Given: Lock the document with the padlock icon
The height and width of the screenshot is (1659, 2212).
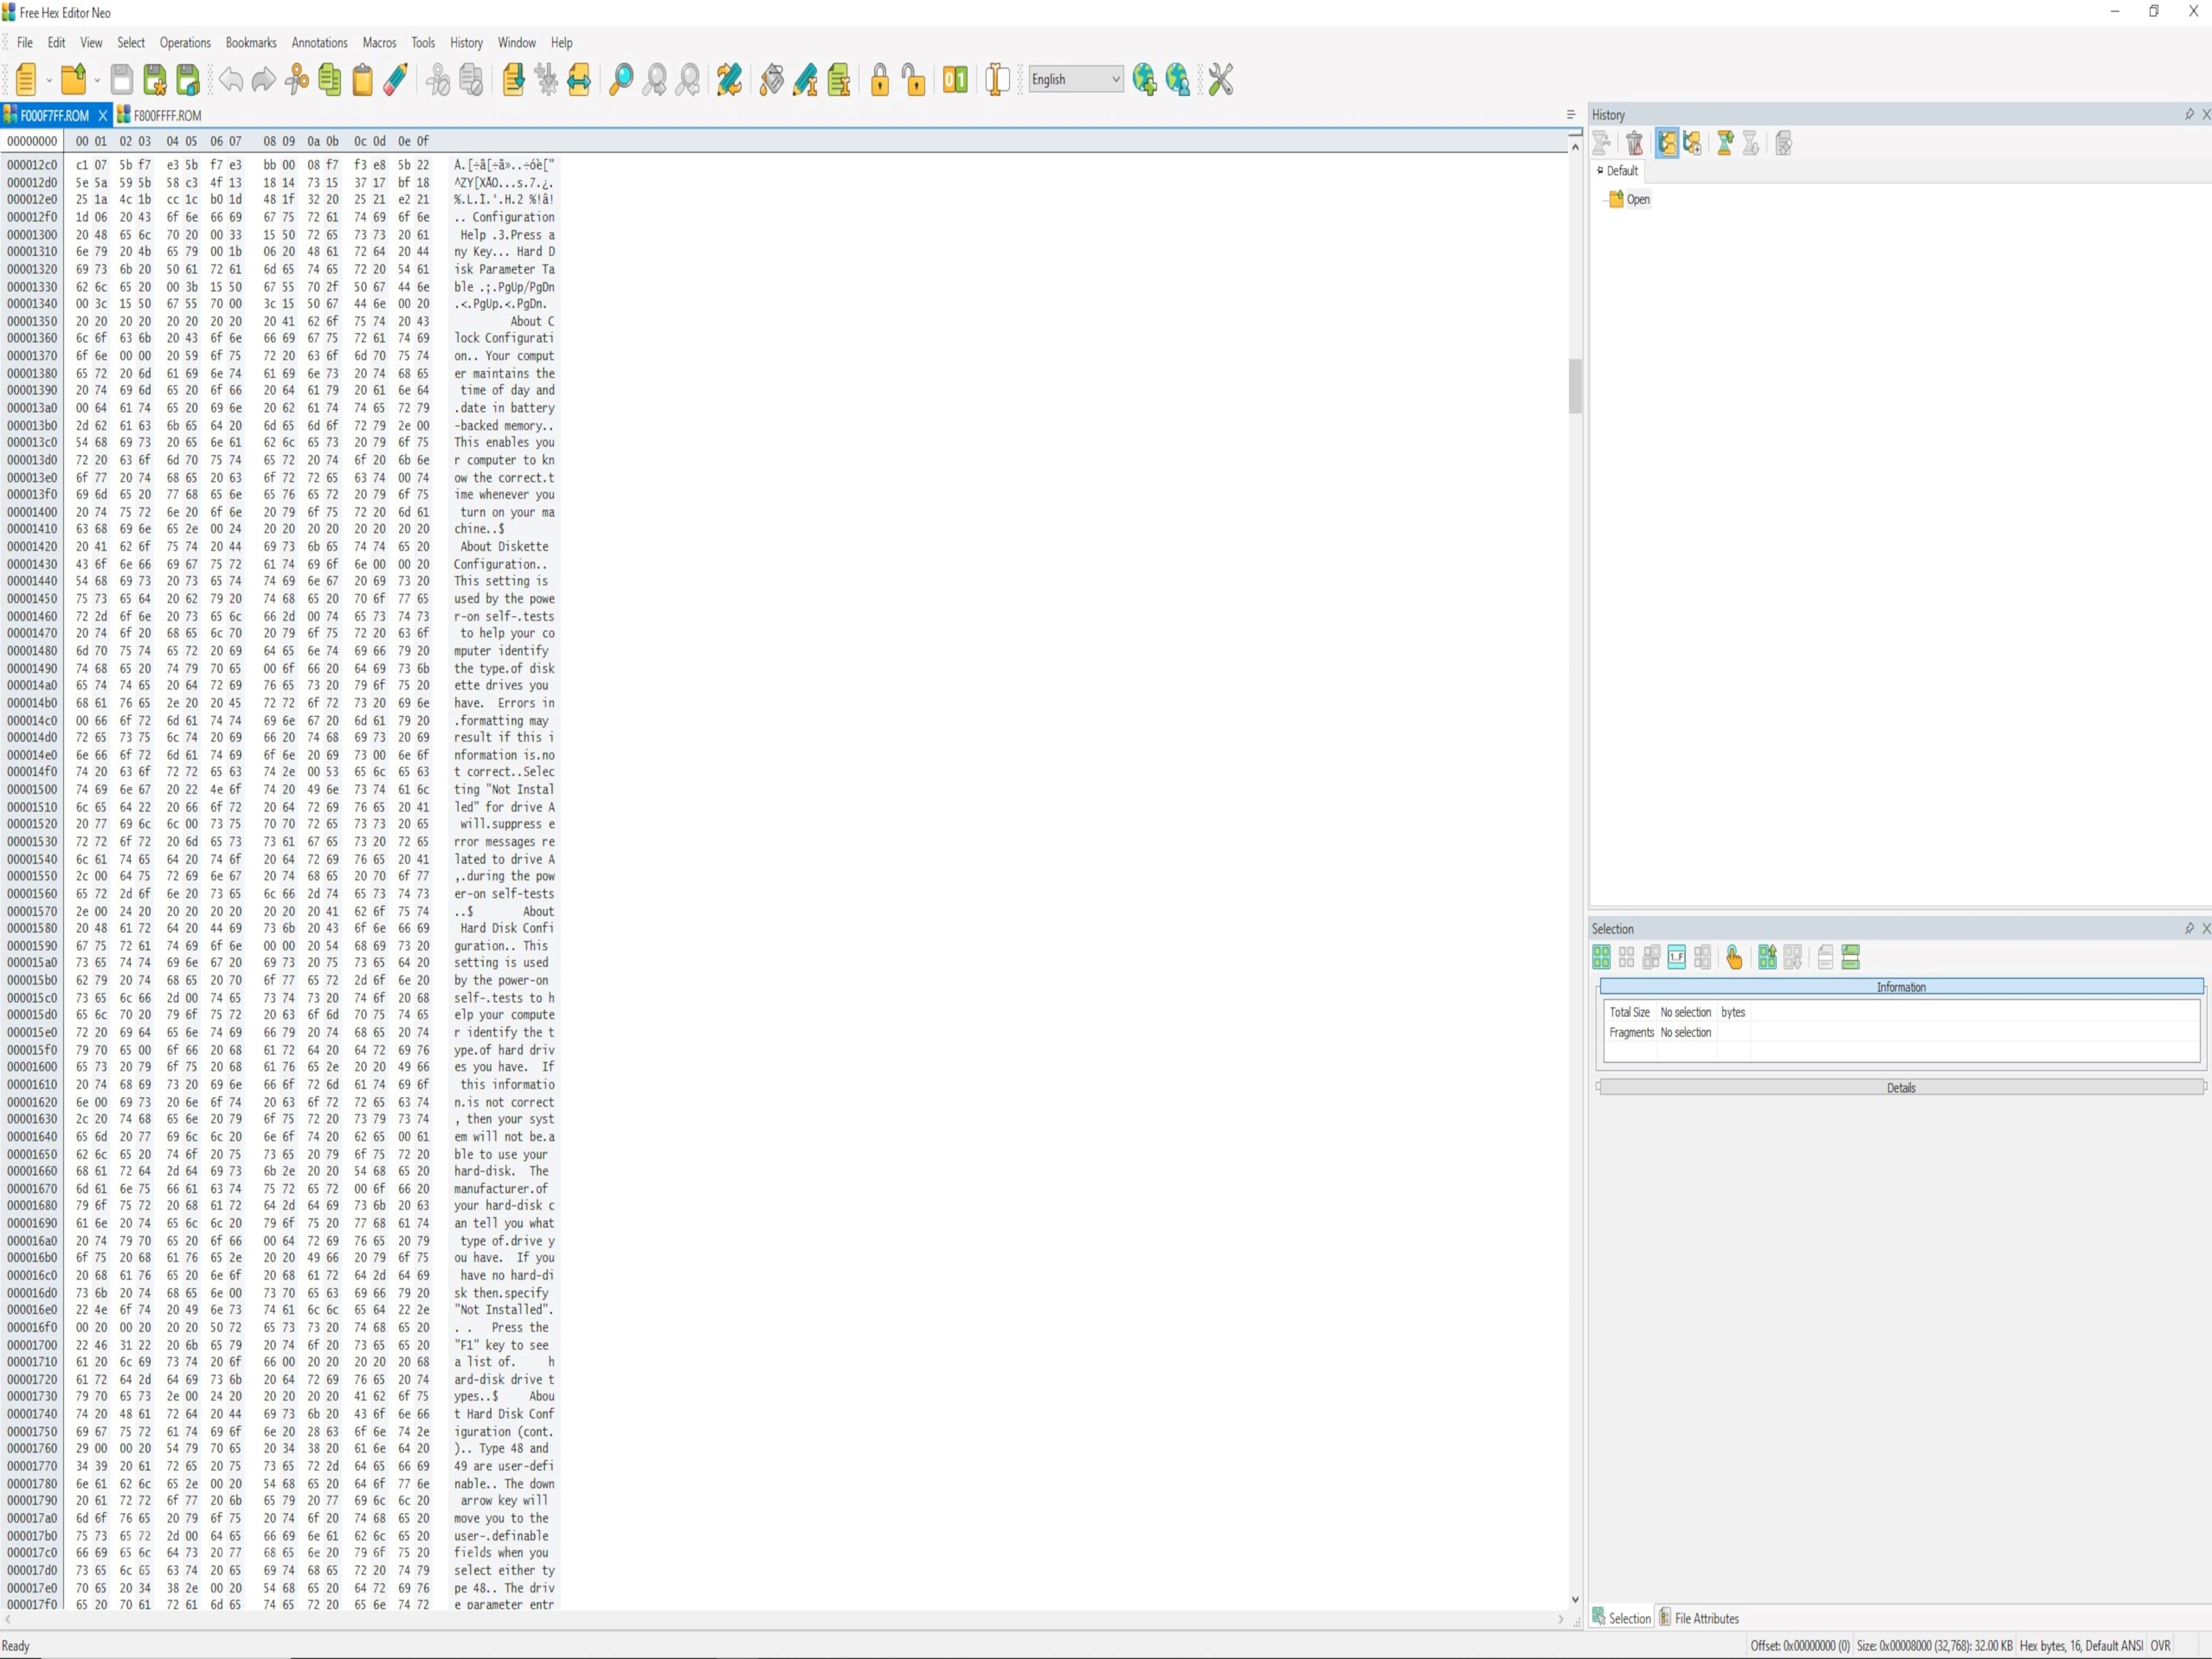Looking at the screenshot, I should pos(880,80).
